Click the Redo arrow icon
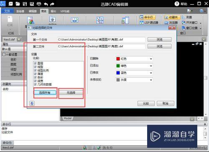Screen dimensions: 209x152 [52, 4]
